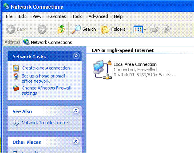Open the Favorites menu
This screenshot has height=153, width=194.
[x=57, y=16]
